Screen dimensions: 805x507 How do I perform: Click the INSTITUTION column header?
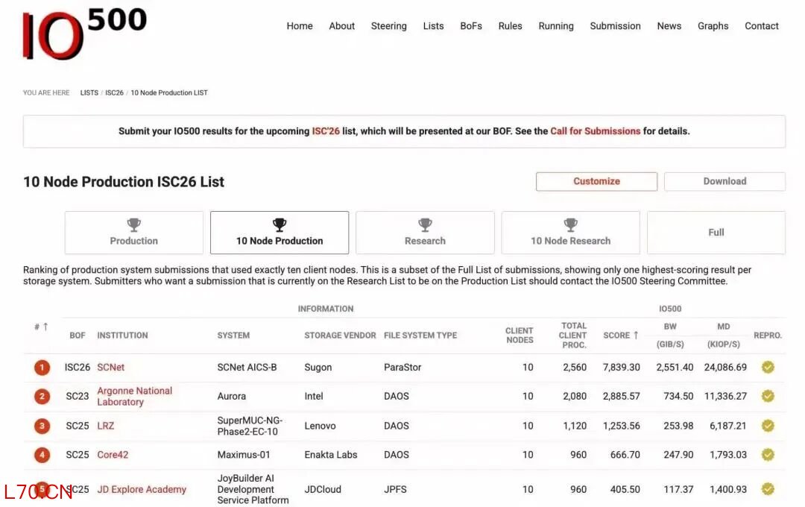tap(122, 336)
